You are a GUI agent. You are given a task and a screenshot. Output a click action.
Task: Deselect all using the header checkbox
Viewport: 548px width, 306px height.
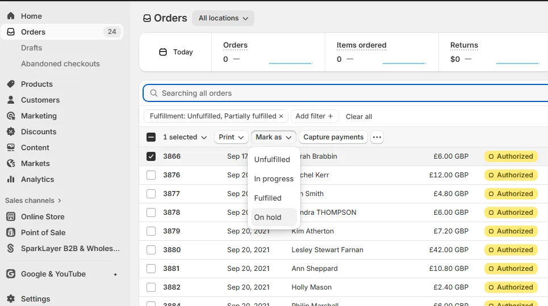coord(151,137)
